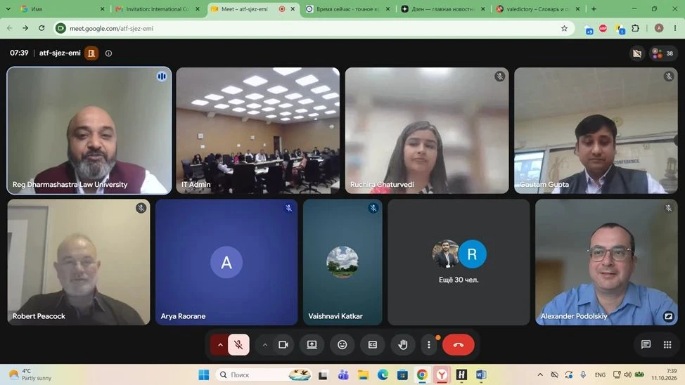The width and height of the screenshot is (685, 385).
Task: Open the meeting activities grid icon
Action: coord(667,344)
